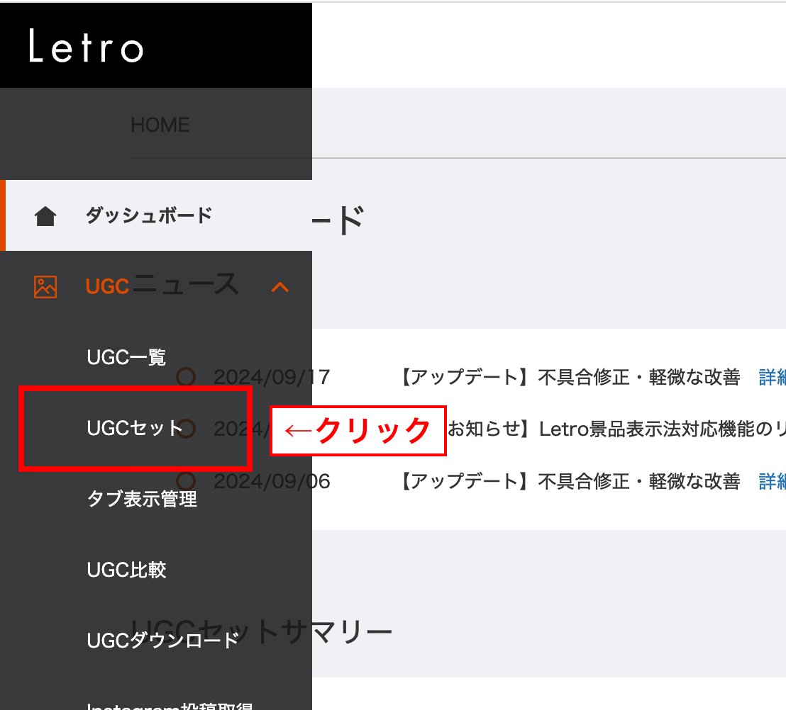
Task: Click the Letro logo in the header
Action: (87, 45)
